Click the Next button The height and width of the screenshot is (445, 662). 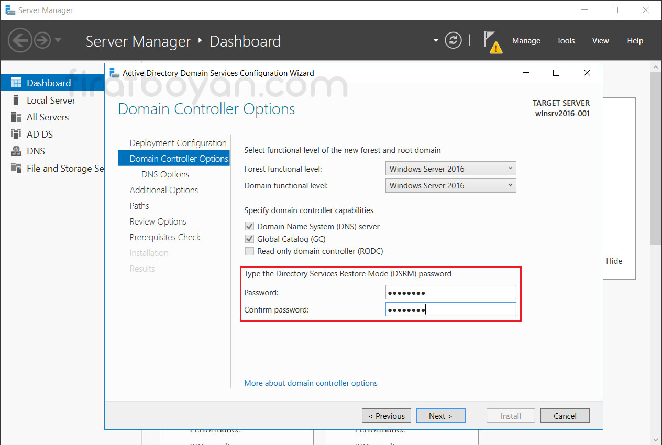click(440, 416)
